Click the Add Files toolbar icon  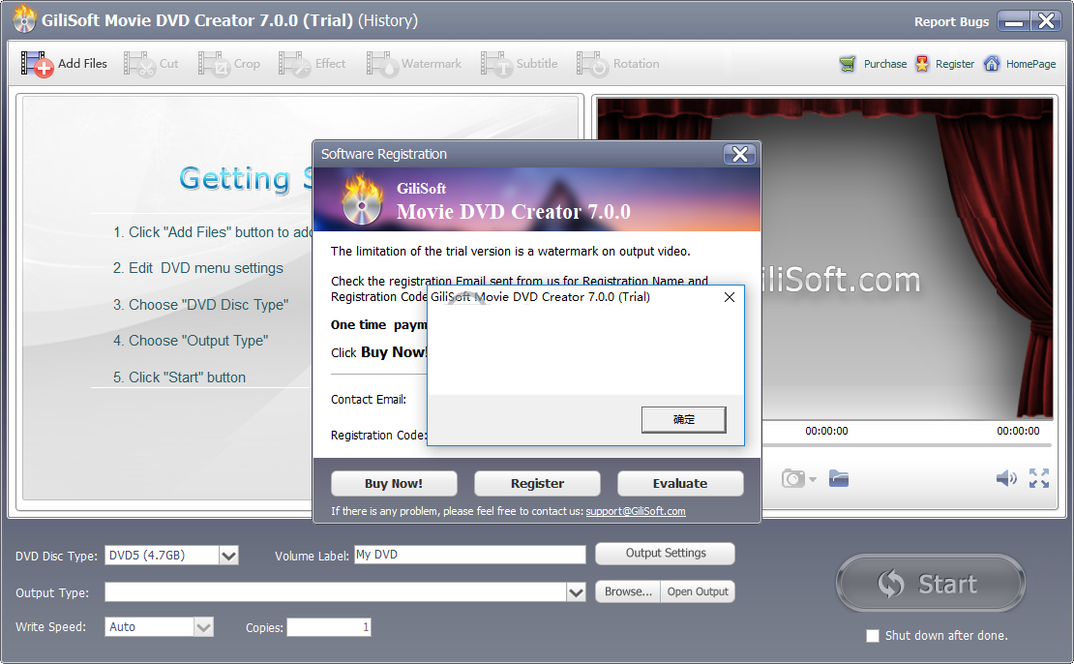tap(37, 64)
